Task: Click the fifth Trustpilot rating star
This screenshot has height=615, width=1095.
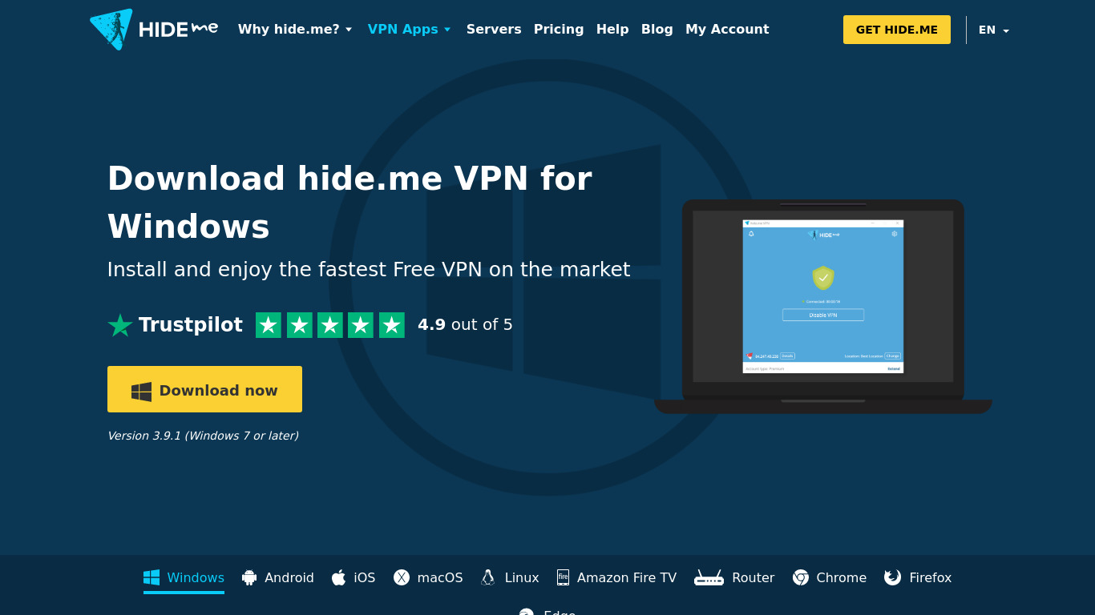Action: click(x=392, y=325)
